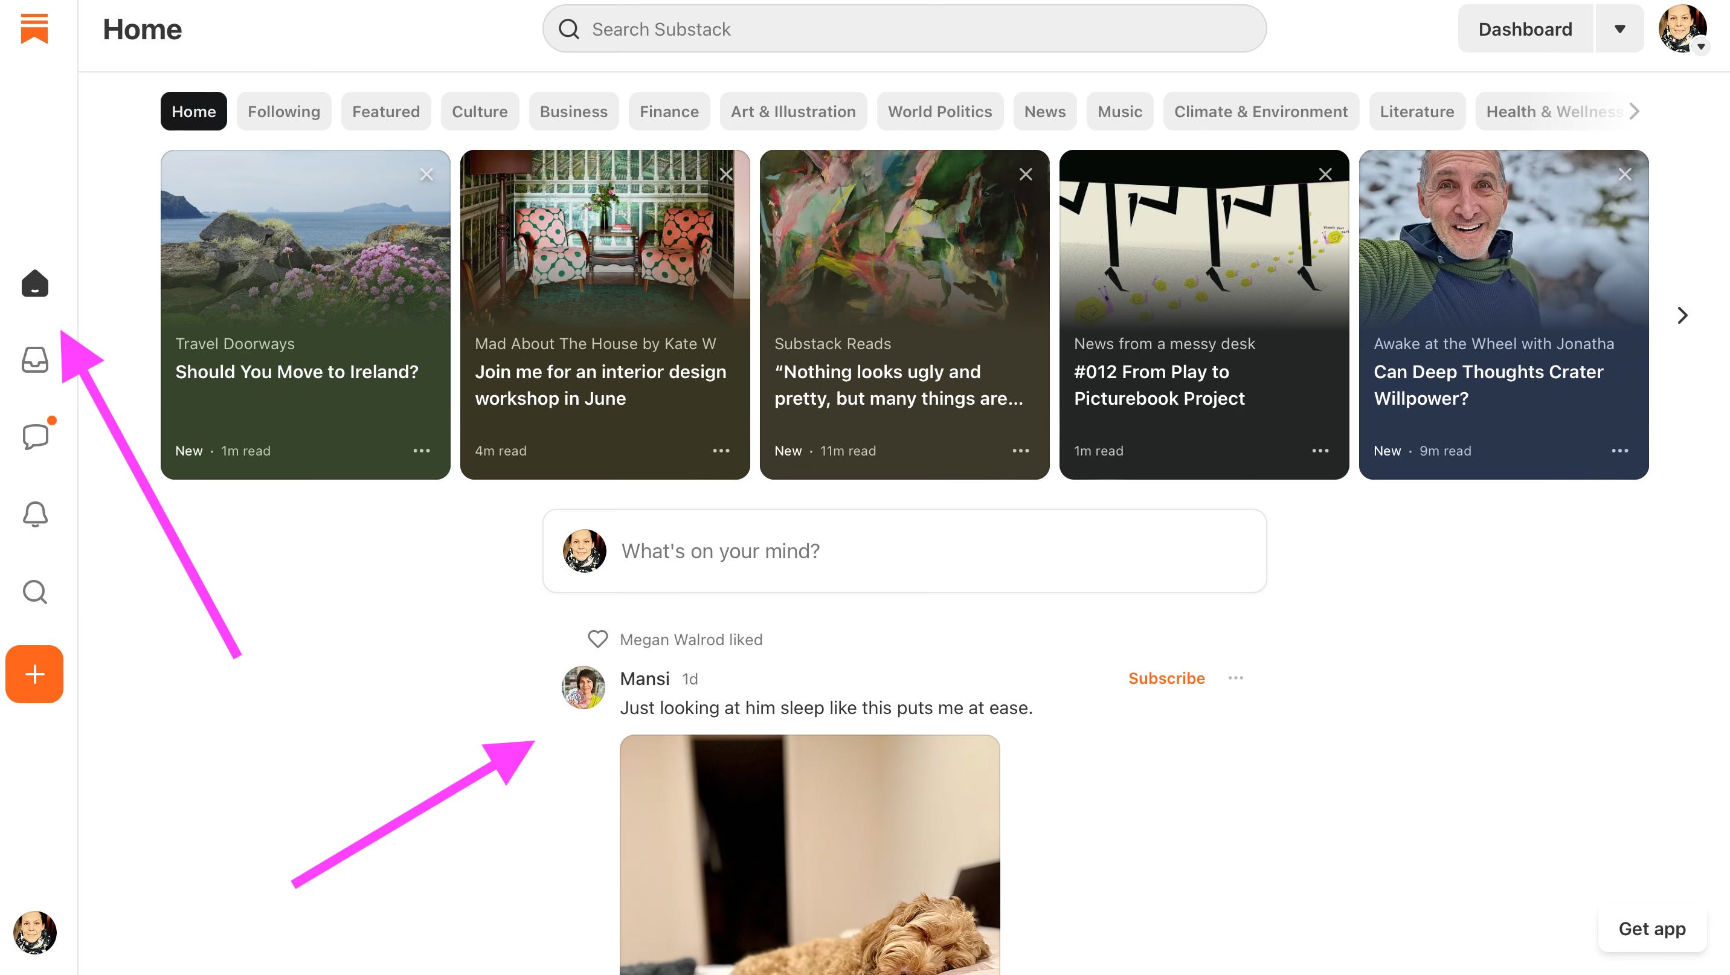Switch to the World Politics tab
The image size is (1730, 975).
tap(939, 112)
